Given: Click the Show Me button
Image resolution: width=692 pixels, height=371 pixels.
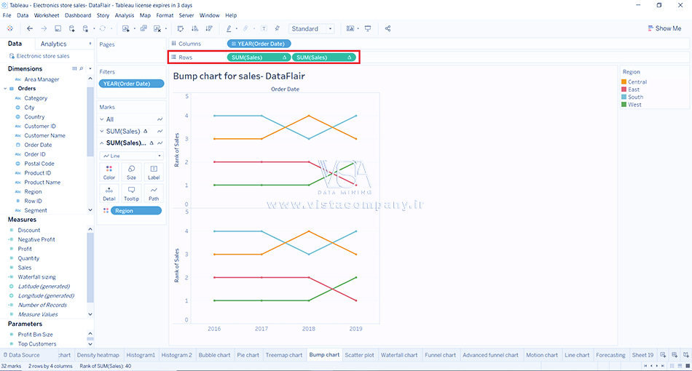Looking at the screenshot, I should tap(663, 28).
